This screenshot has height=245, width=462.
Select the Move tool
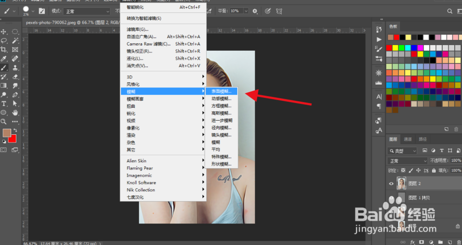tap(4, 32)
